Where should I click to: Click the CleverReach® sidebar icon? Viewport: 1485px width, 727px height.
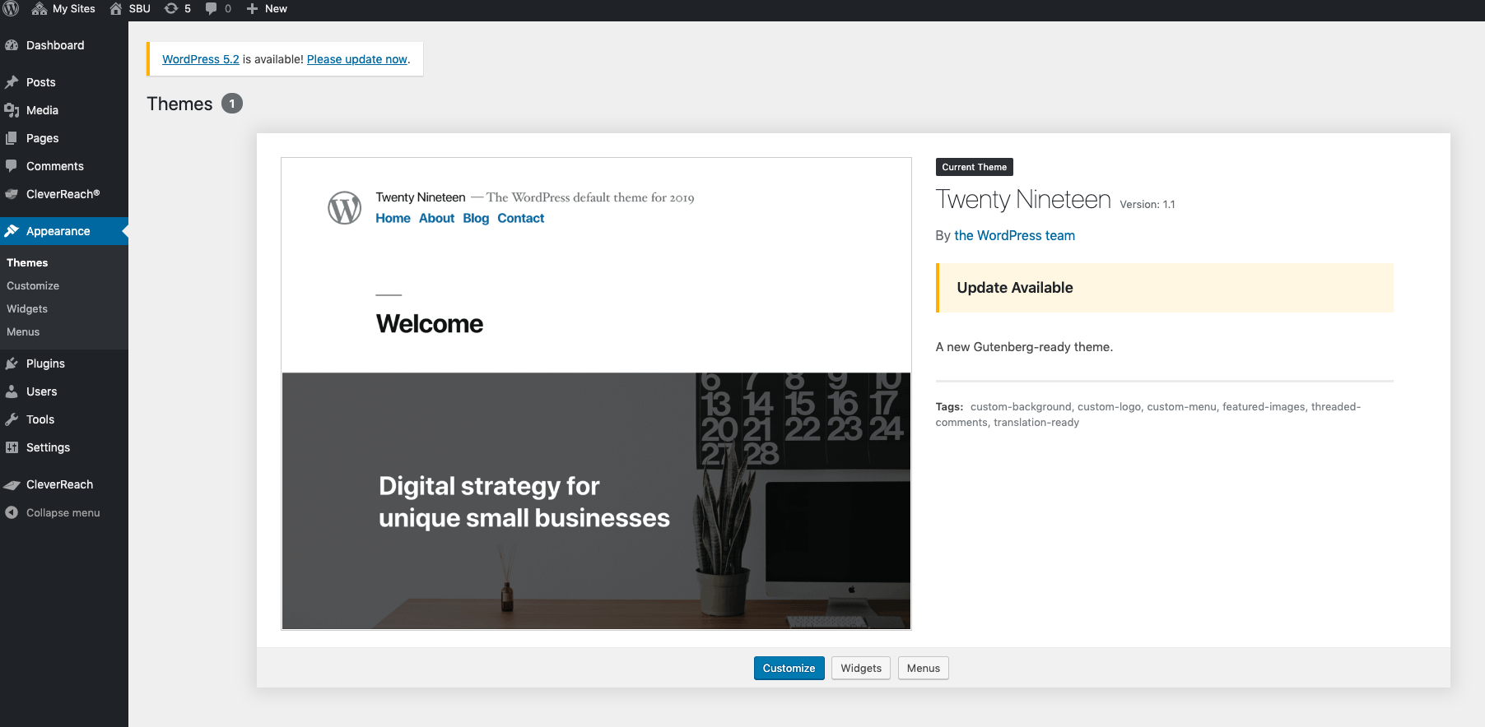(x=12, y=194)
